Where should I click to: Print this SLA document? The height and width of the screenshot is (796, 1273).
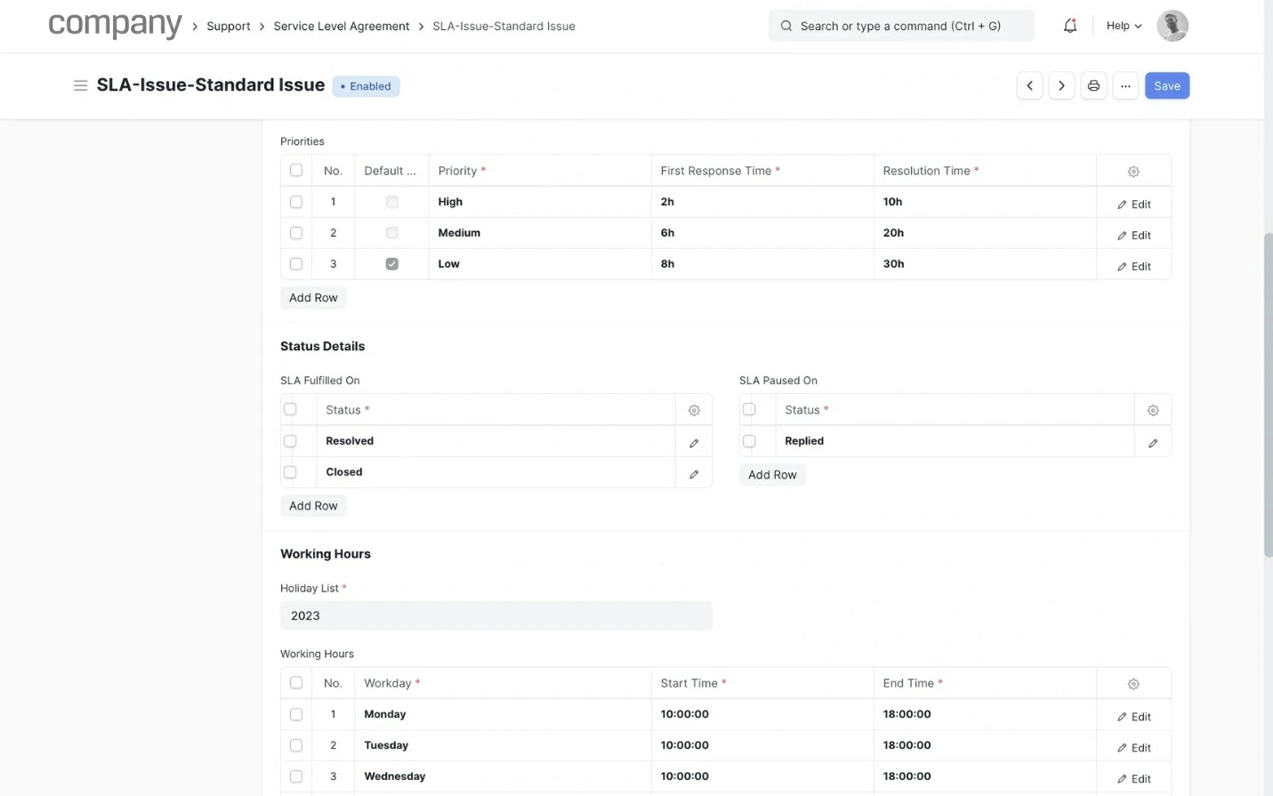[x=1093, y=86]
